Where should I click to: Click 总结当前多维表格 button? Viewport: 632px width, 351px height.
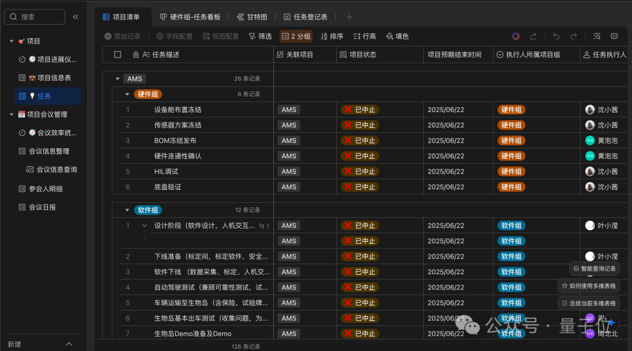pos(589,304)
